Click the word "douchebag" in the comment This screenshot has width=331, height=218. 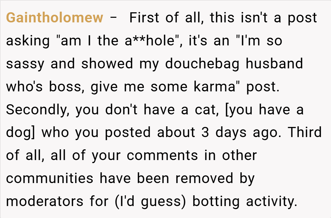pos(203,64)
